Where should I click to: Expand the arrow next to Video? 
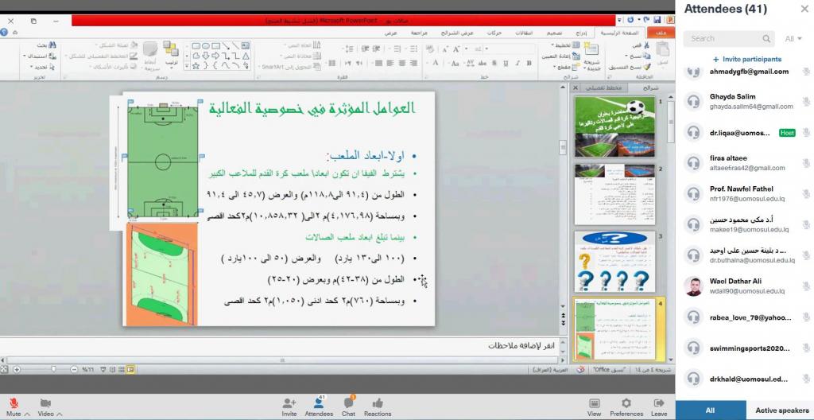(x=61, y=414)
